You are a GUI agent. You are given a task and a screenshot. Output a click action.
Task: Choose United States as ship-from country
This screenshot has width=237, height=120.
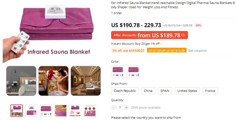(x=187, y=91)
